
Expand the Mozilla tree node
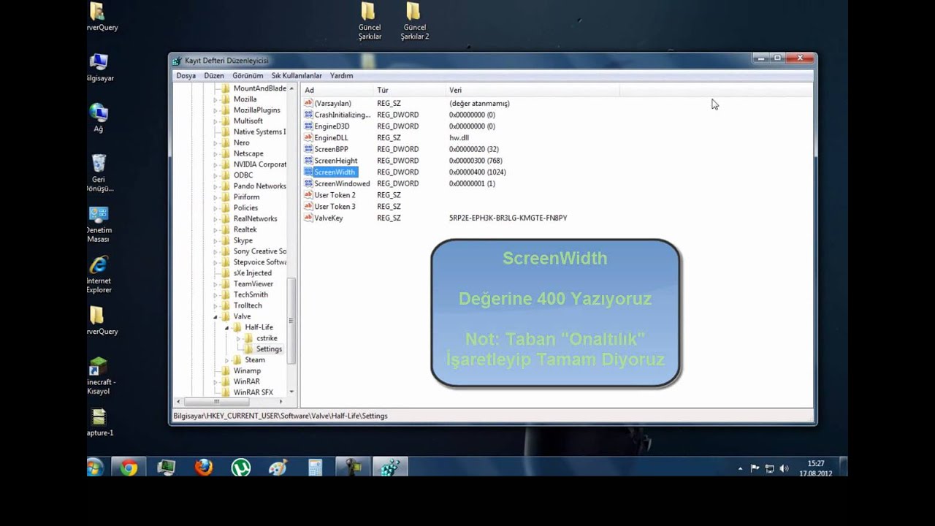tap(215, 99)
